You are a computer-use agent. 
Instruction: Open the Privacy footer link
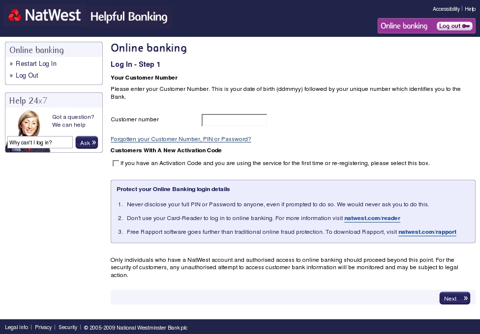point(43,327)
